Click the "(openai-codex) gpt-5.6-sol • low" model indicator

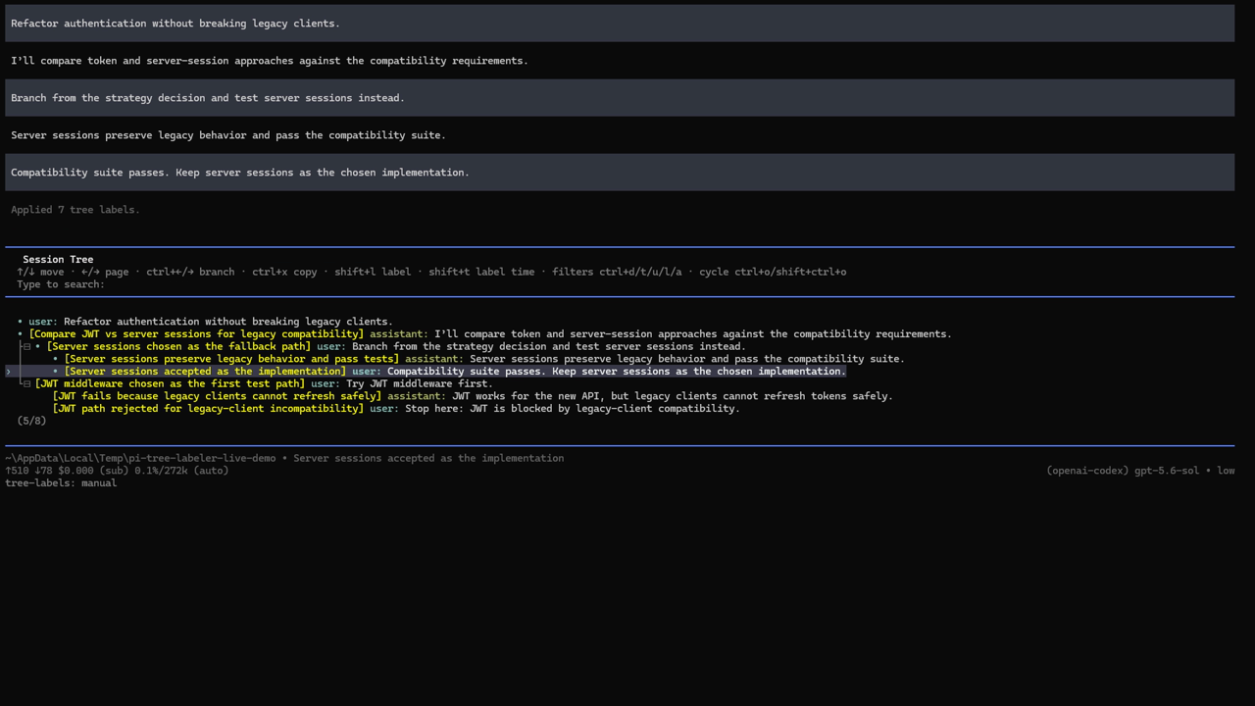click(x=1140, y=471)
